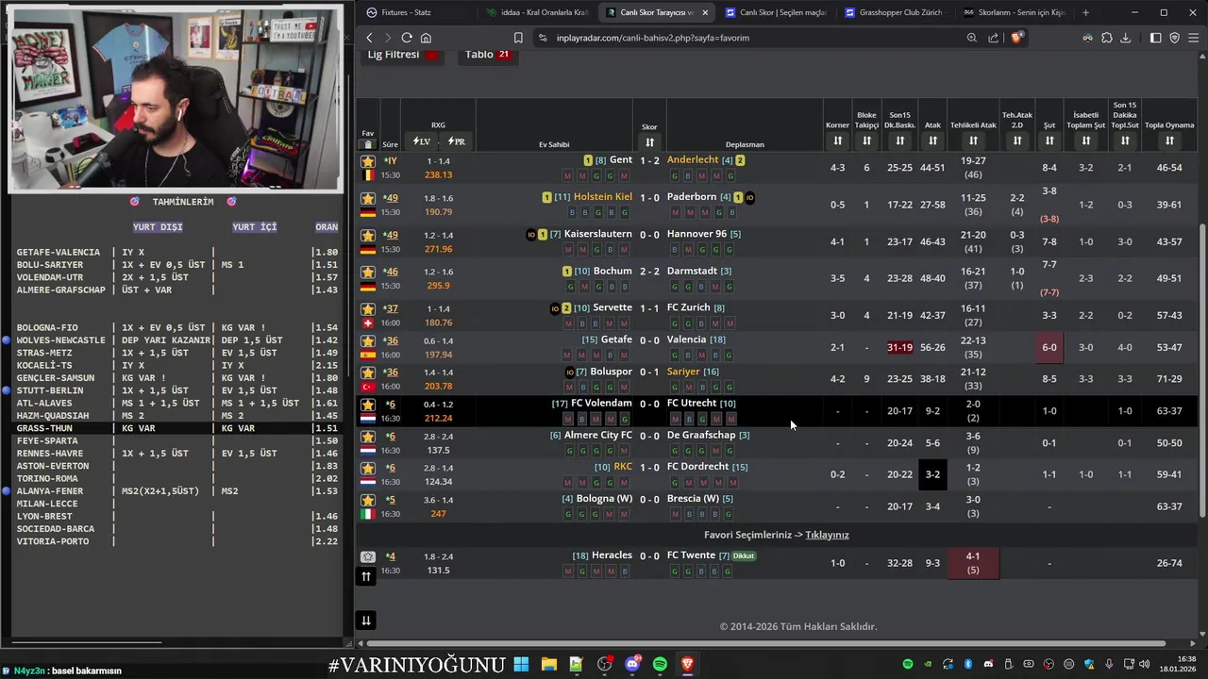Share this page icon

click(x=994, y=38)
